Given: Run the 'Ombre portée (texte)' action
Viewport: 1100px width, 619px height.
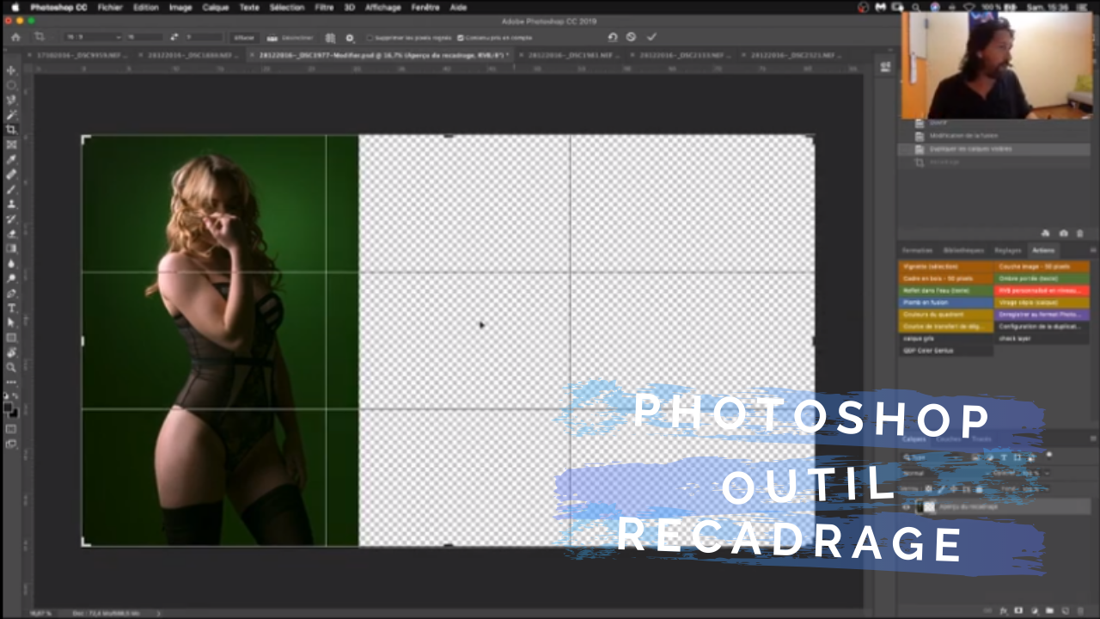Looking at the screenshot, I should pos(1042,279).
